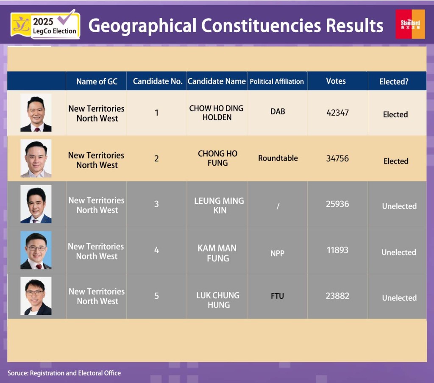The image size is (434, 383).
Task: Select the photo in the Leung Ming Kin row
Action: point(36,204)
